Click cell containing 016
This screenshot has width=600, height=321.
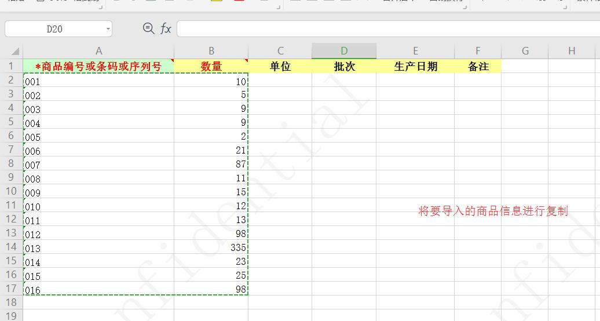[x=98, y=289]
